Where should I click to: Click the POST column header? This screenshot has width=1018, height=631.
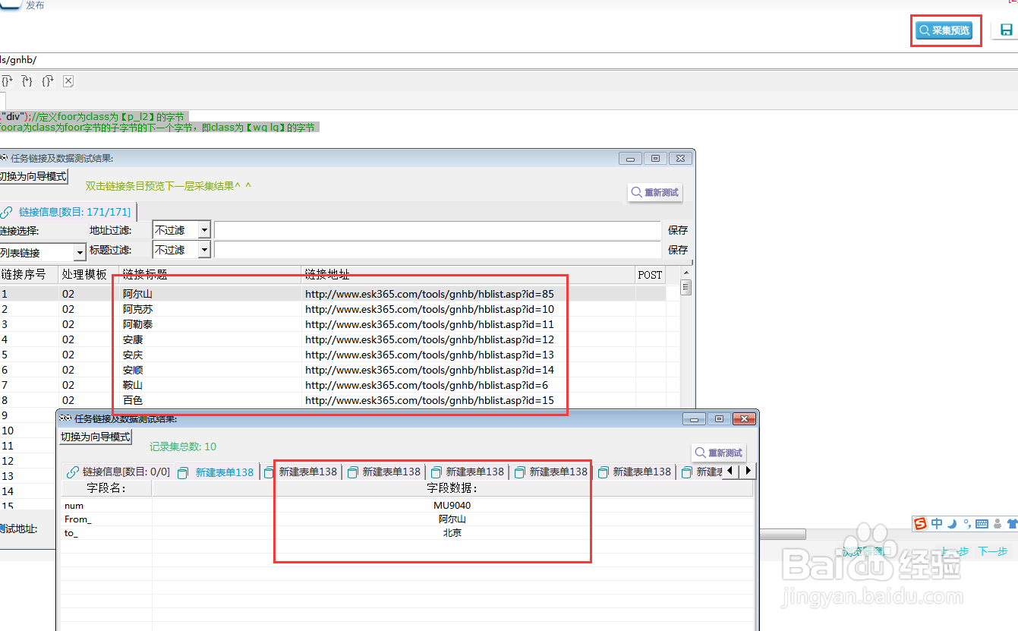(x=651, y=274)
